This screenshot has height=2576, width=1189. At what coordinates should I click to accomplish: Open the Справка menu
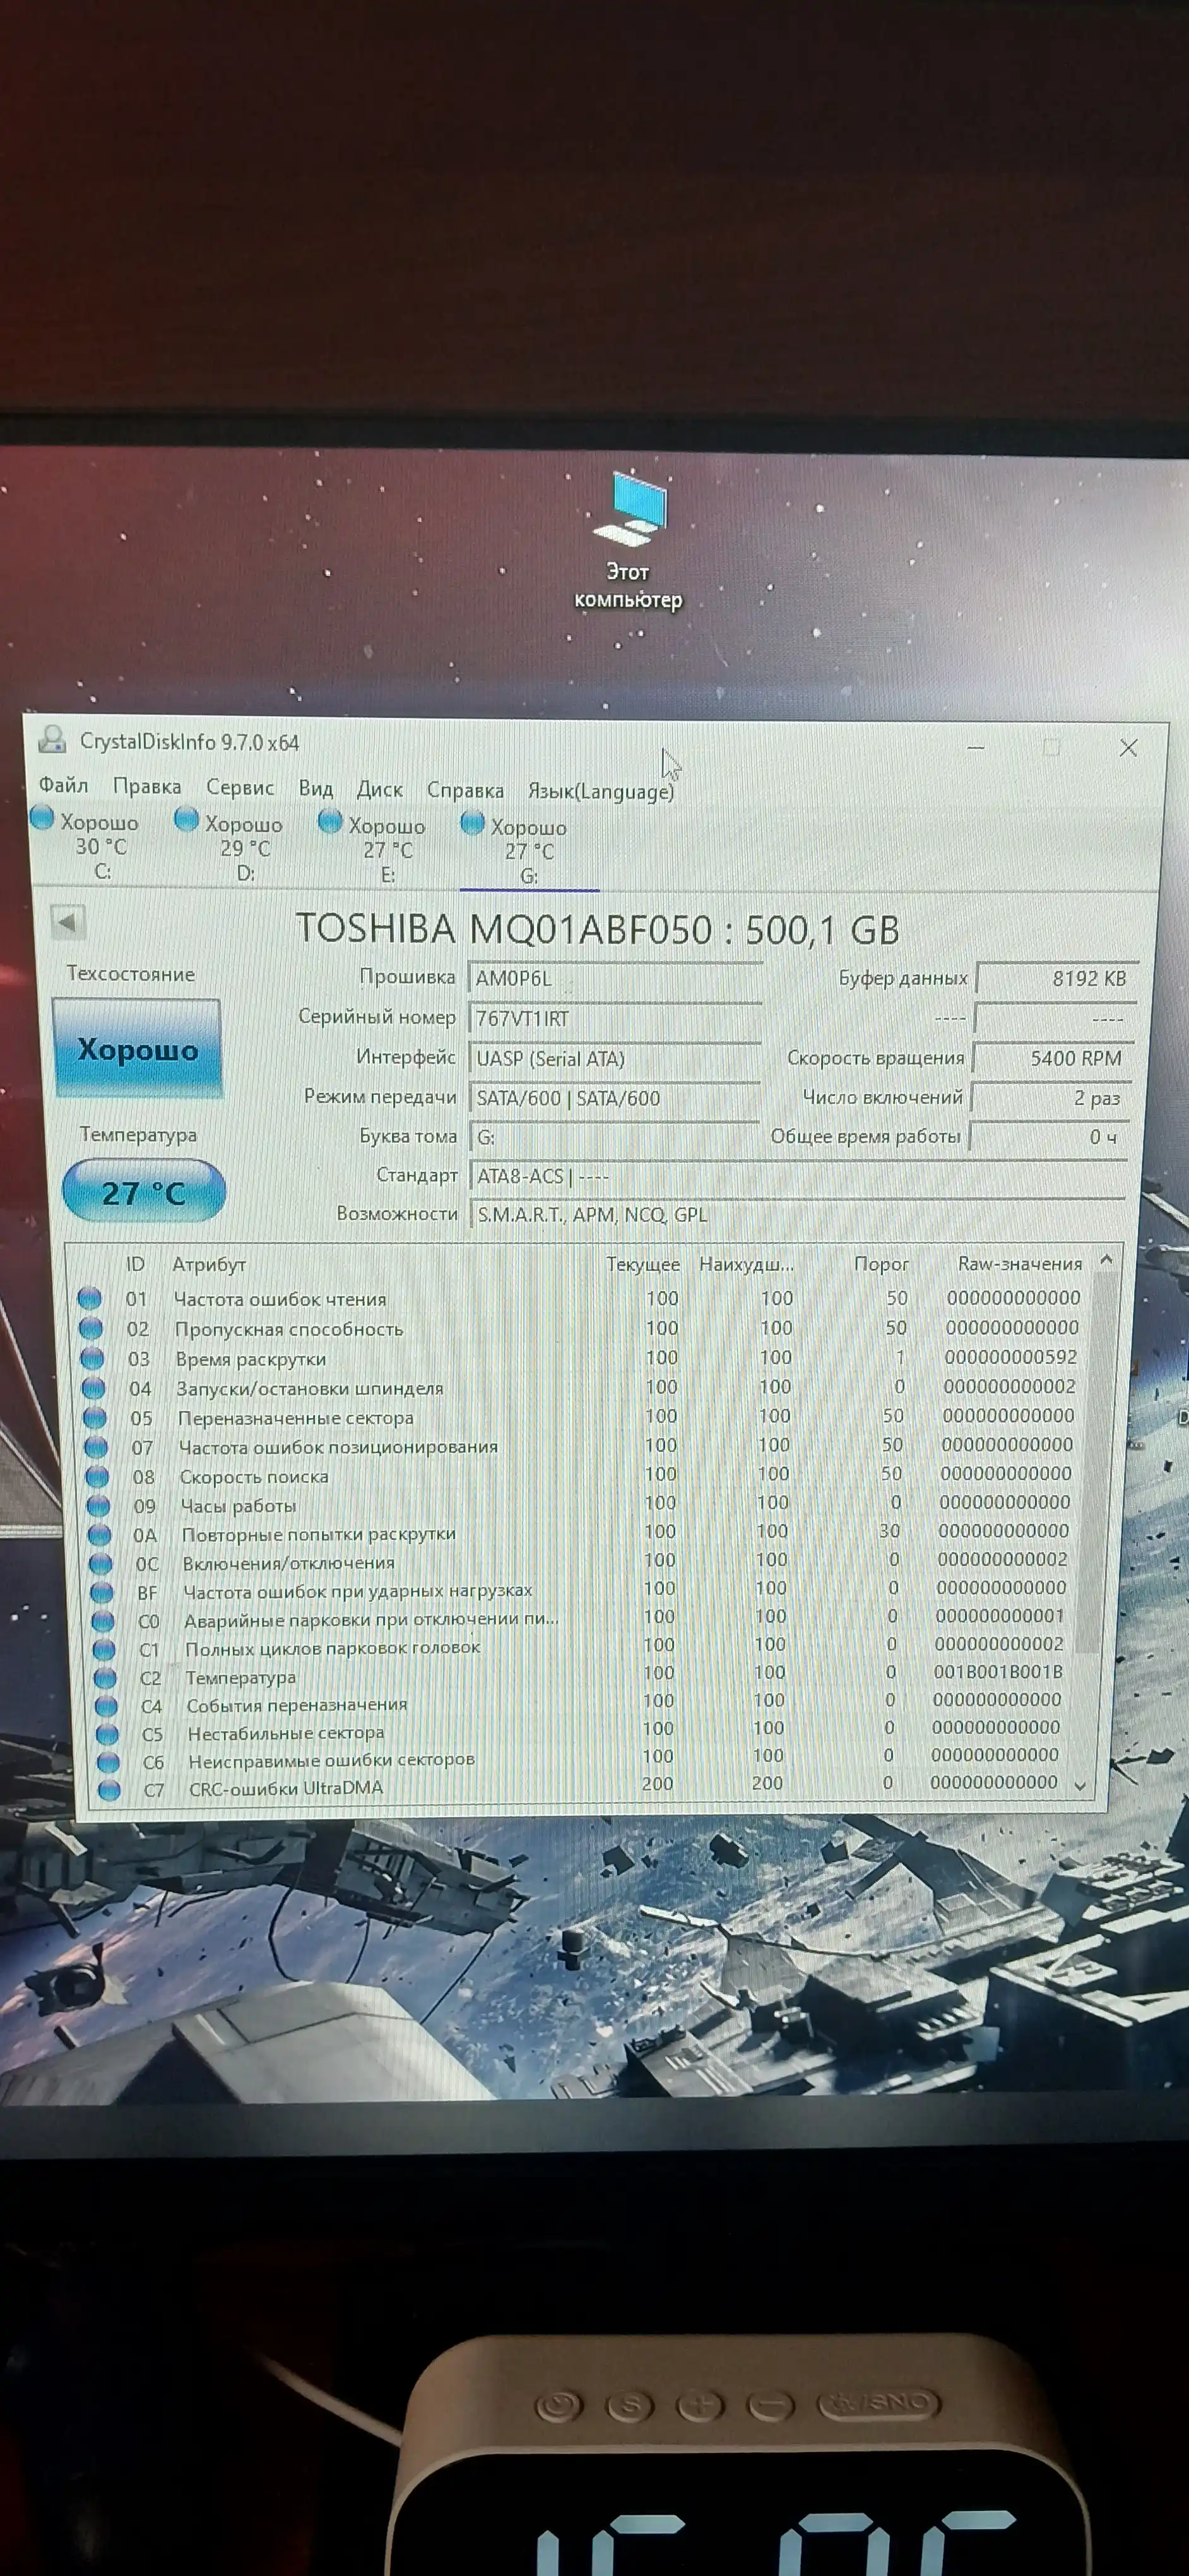click(x=466, y=790)
